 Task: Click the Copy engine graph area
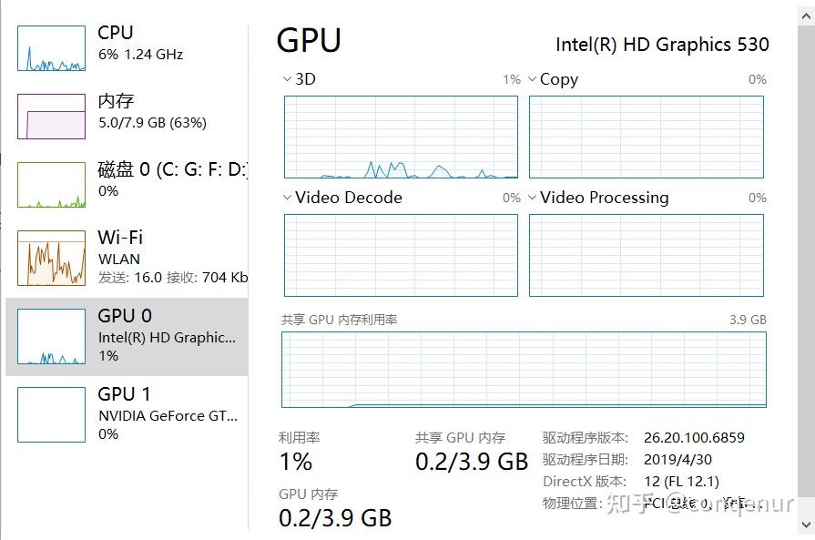(x=647, y=137)
